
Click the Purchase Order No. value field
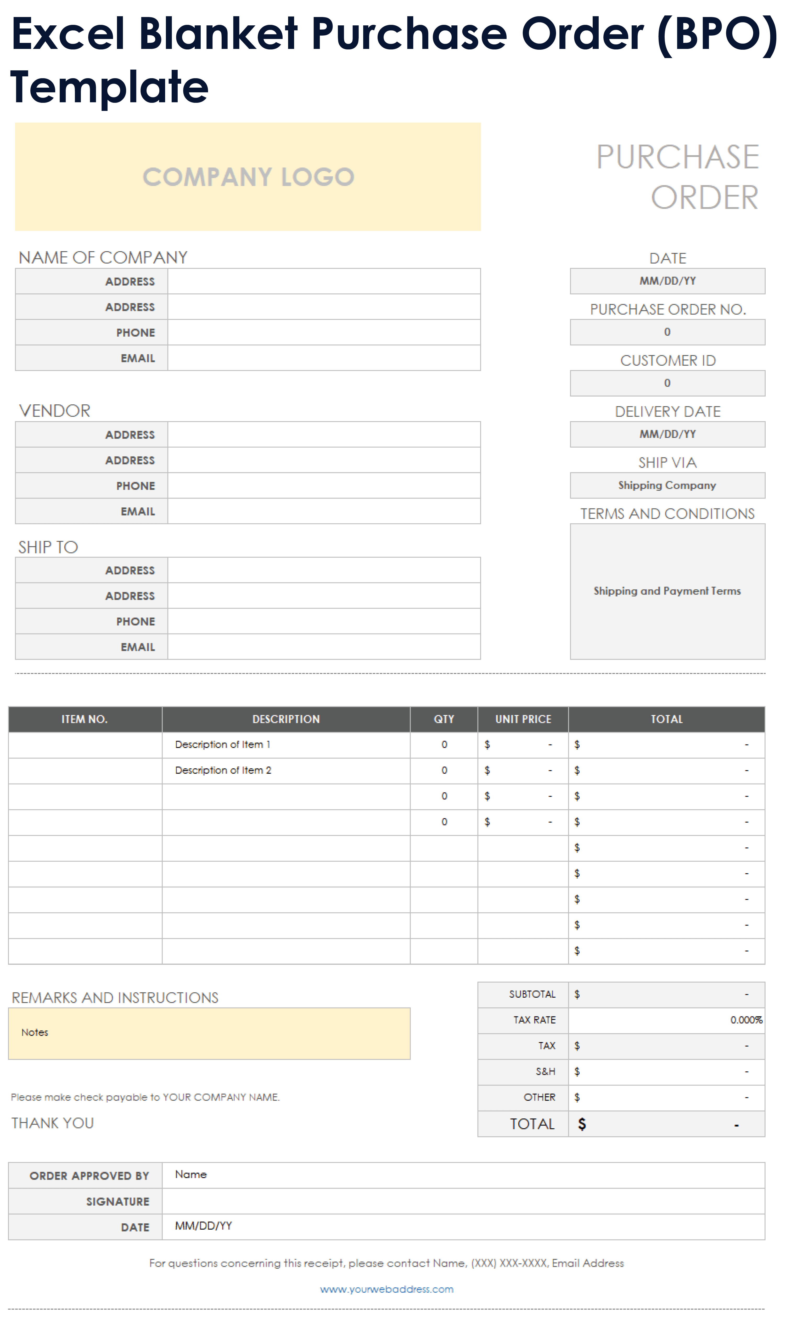668,332
